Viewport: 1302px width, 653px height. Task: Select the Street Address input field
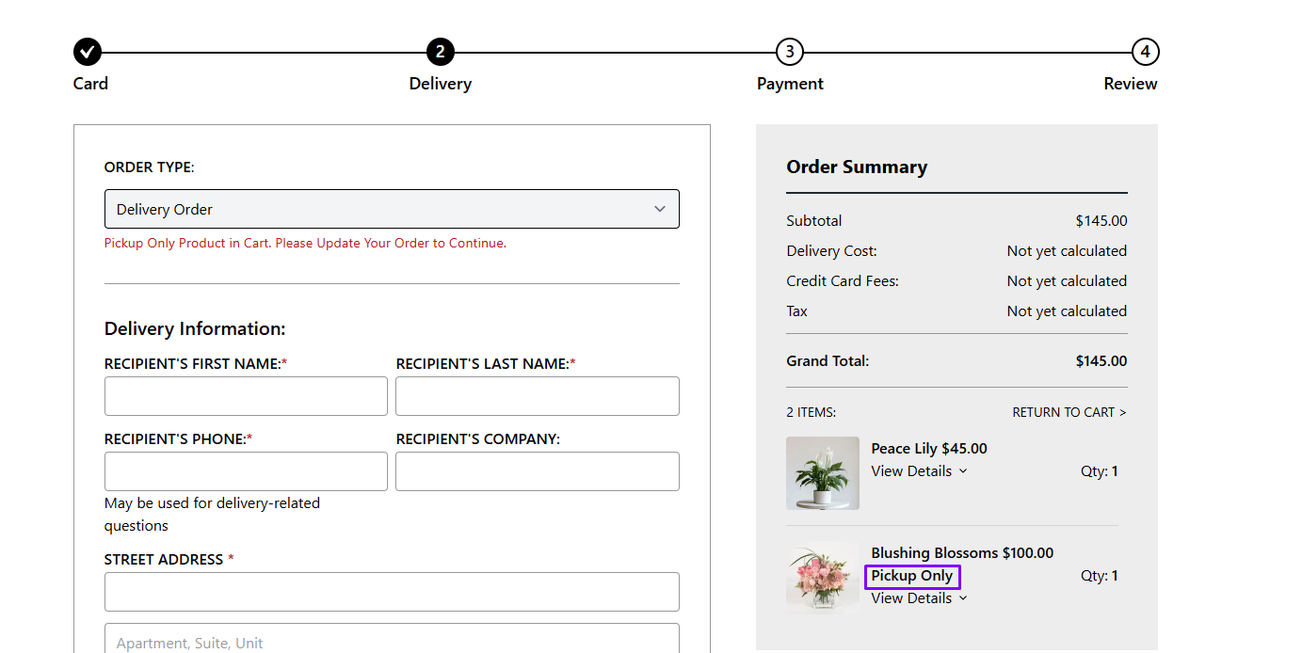(392, 592)
